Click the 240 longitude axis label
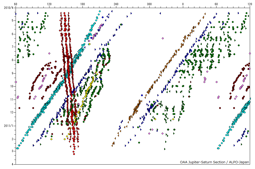The image size is (255, 169). coord(116,4)
